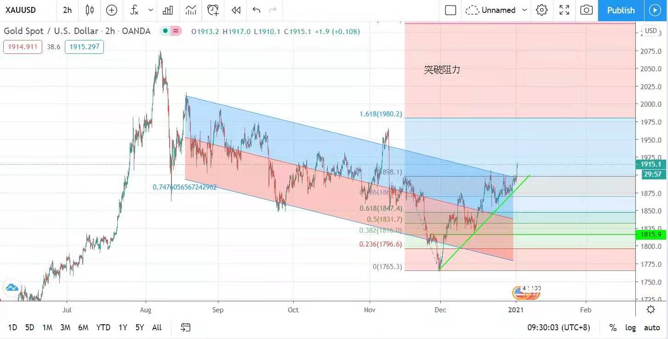Undo the last chart action
668x339 pixels.
coord(257,10)
